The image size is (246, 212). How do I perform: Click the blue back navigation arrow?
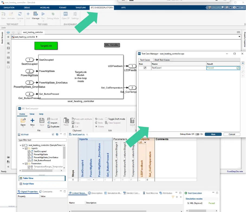tap(8, 32)
